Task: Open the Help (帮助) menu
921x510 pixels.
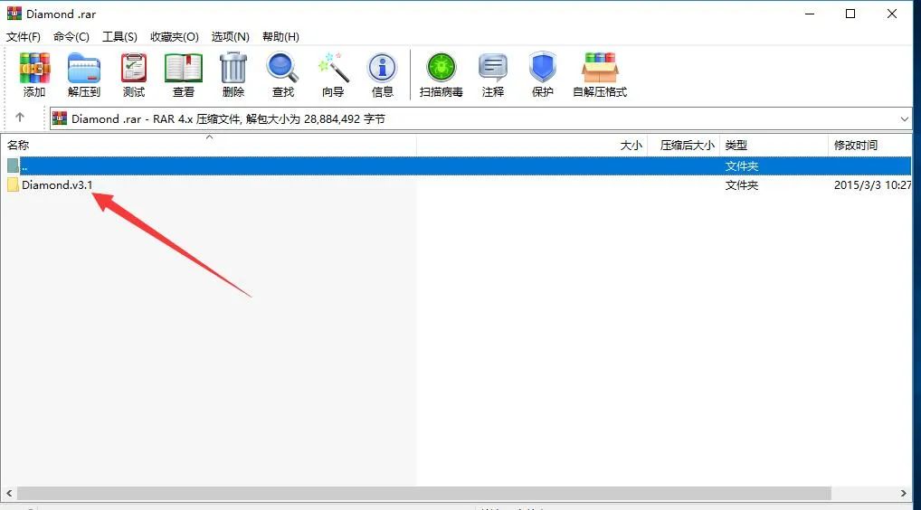Action: coord(280,37)
